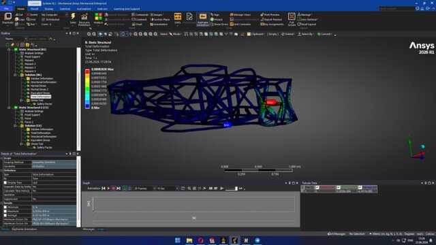Open the Select By dropdown

tap(306, 34)
